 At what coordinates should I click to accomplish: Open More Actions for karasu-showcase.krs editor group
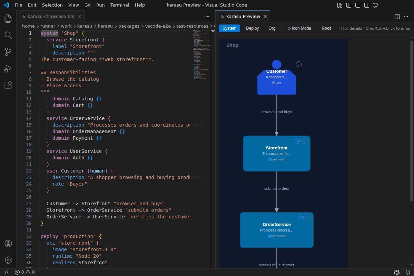click(207, 17)
